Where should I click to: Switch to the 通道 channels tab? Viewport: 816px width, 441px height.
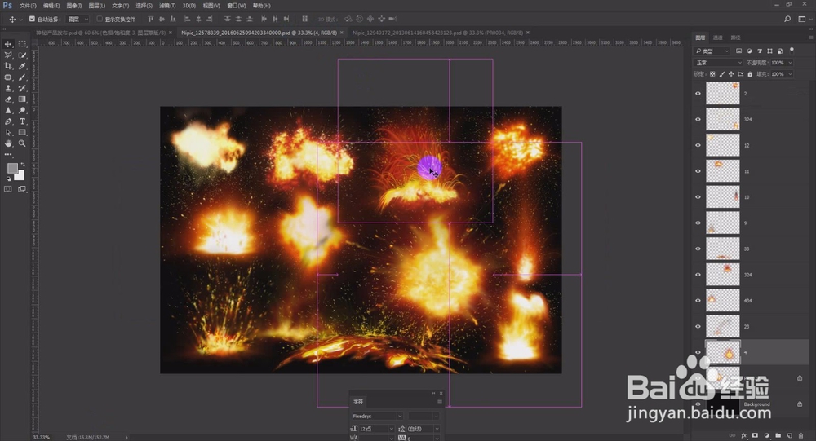(x=717, y=37)
